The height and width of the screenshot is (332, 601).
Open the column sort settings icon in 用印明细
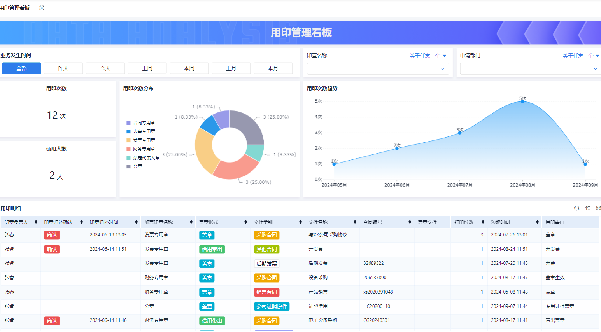click(x=588, y=208)
